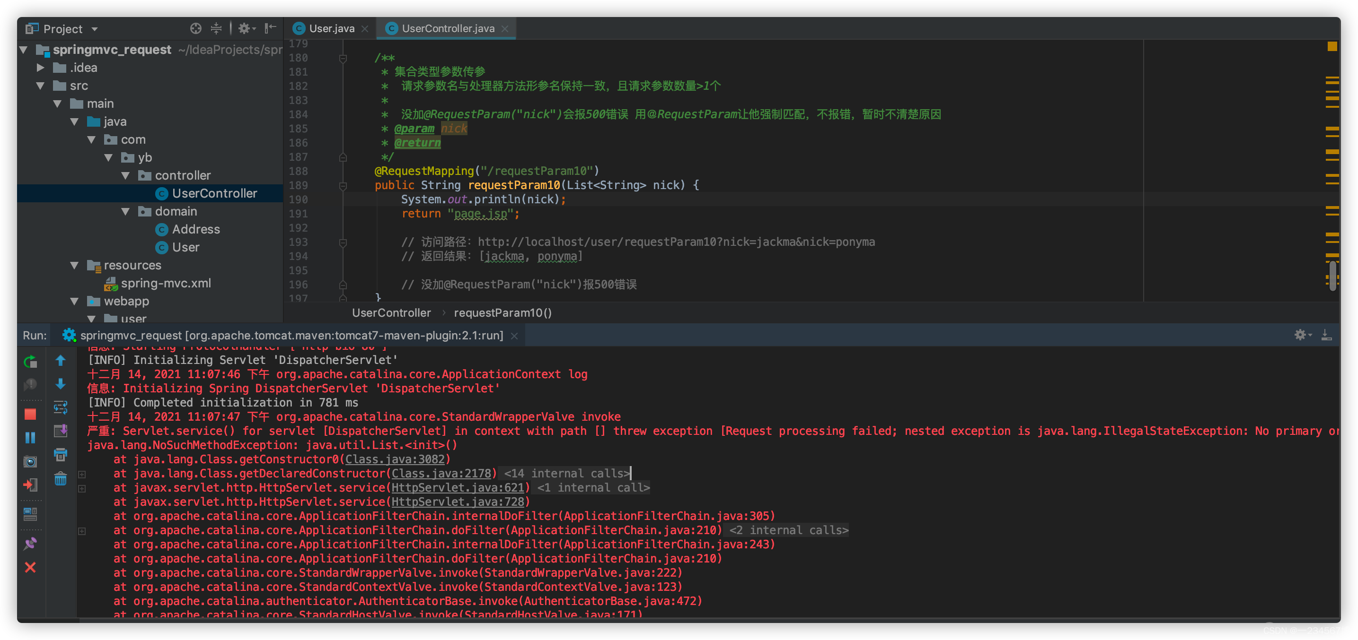Print the console output
The image size is (1358, 640).
[x=61, y=455]
